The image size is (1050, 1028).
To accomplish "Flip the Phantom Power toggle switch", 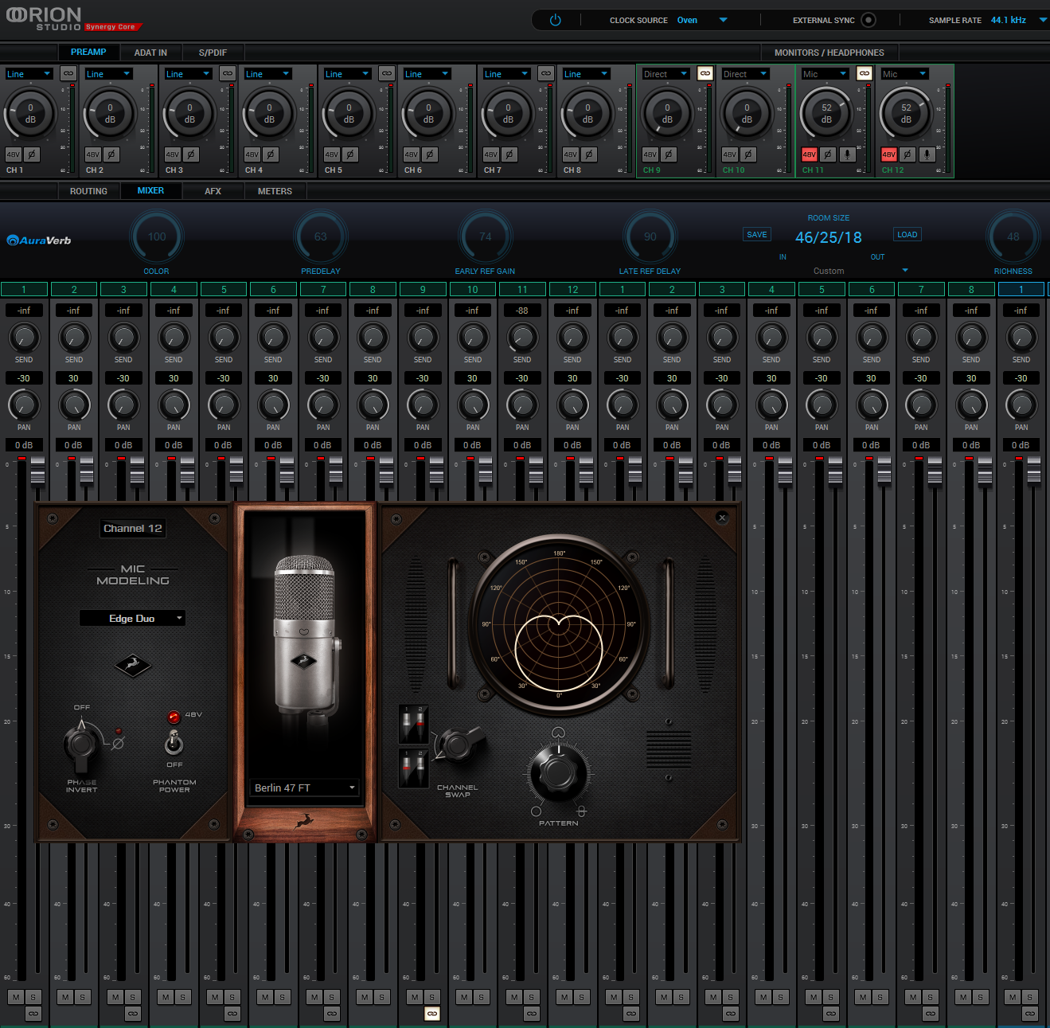I will [174, 743].
